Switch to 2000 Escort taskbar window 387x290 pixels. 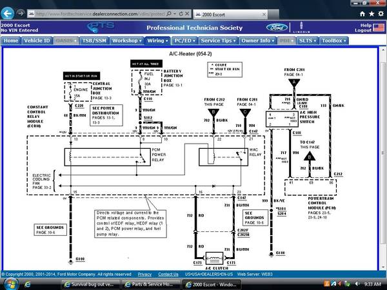coord(212,284)
